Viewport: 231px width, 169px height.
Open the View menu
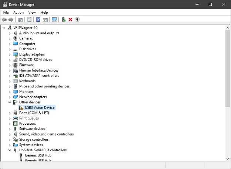(x=32, y=12)
